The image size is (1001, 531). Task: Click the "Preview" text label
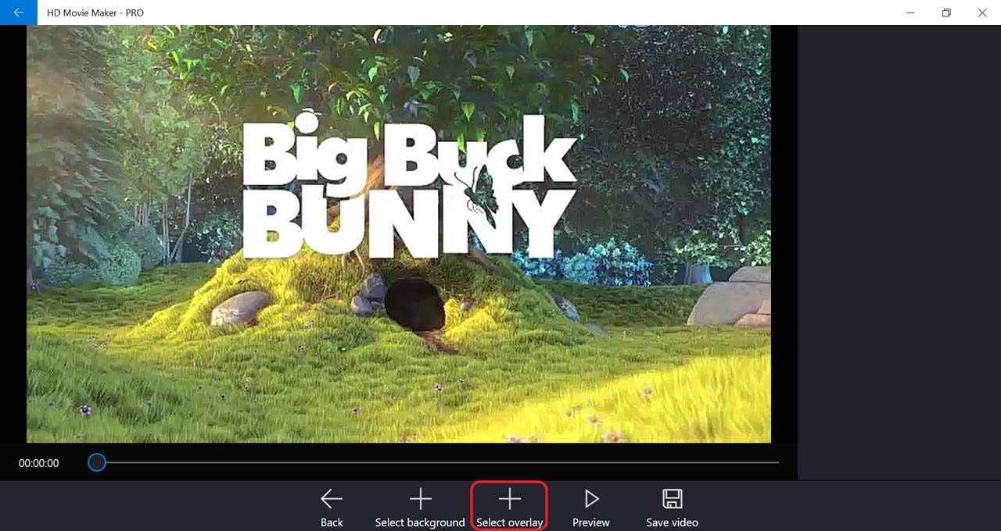tap(590, 522)
